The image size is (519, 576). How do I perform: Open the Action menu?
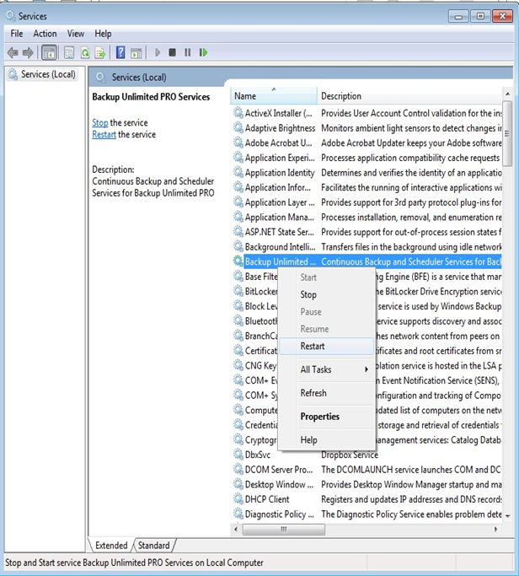45,34
